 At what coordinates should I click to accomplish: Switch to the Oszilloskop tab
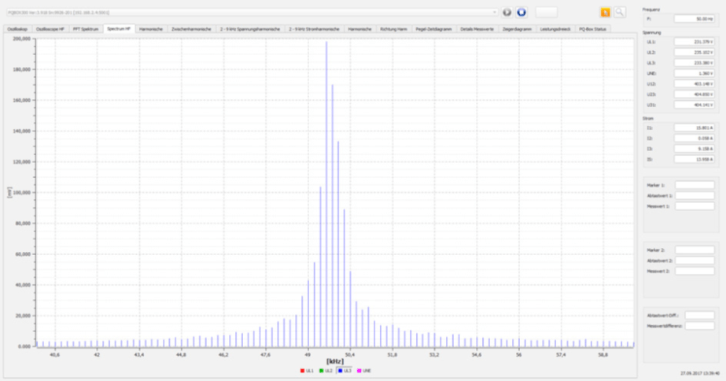click(18, 28)
